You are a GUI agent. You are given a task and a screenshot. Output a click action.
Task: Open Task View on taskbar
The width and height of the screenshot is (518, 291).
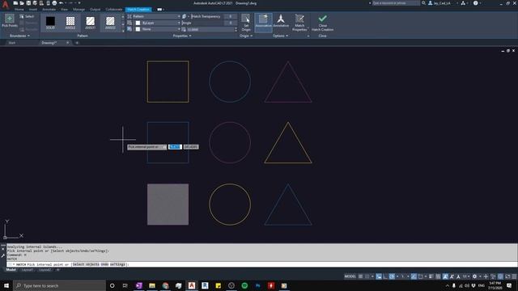[125, 285]
